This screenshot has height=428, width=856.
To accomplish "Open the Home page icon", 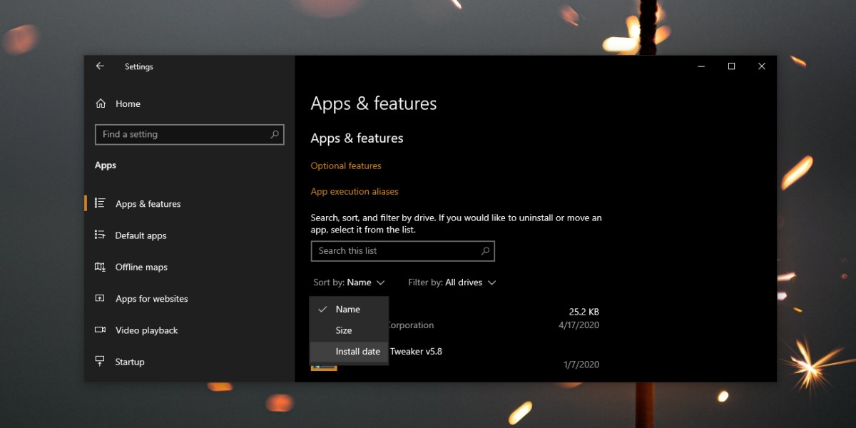I will [101, 103].
